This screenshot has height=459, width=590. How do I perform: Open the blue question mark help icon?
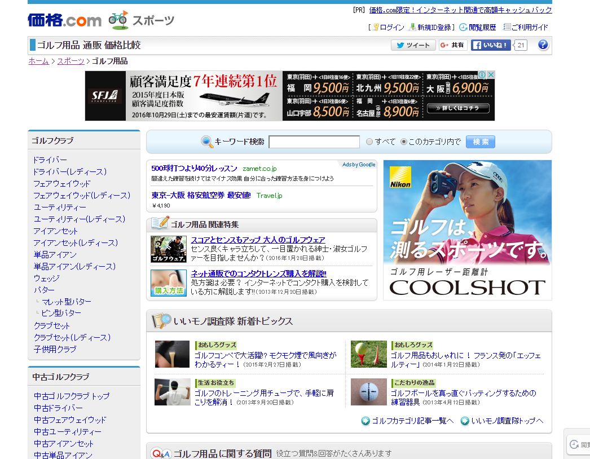pos(543,45)
